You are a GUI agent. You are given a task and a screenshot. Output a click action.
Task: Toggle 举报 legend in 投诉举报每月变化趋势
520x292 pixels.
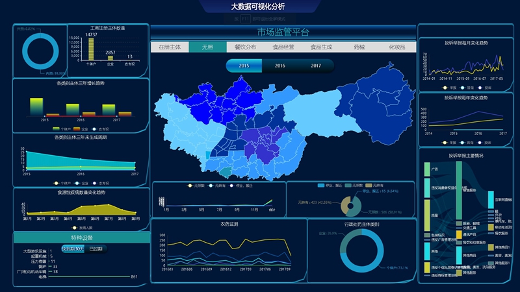click(445, 88)
